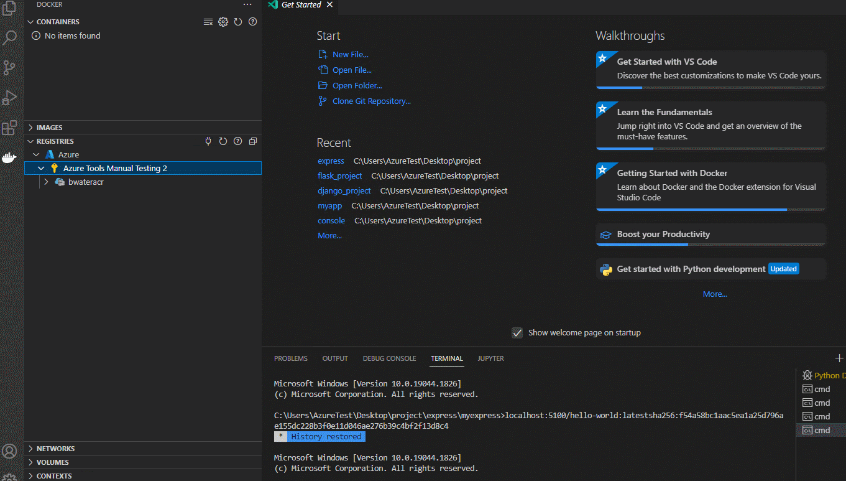The height and width of the screenshot is (481, 846).
Task: Refresh the Containers section
Action: pos(238,22)
